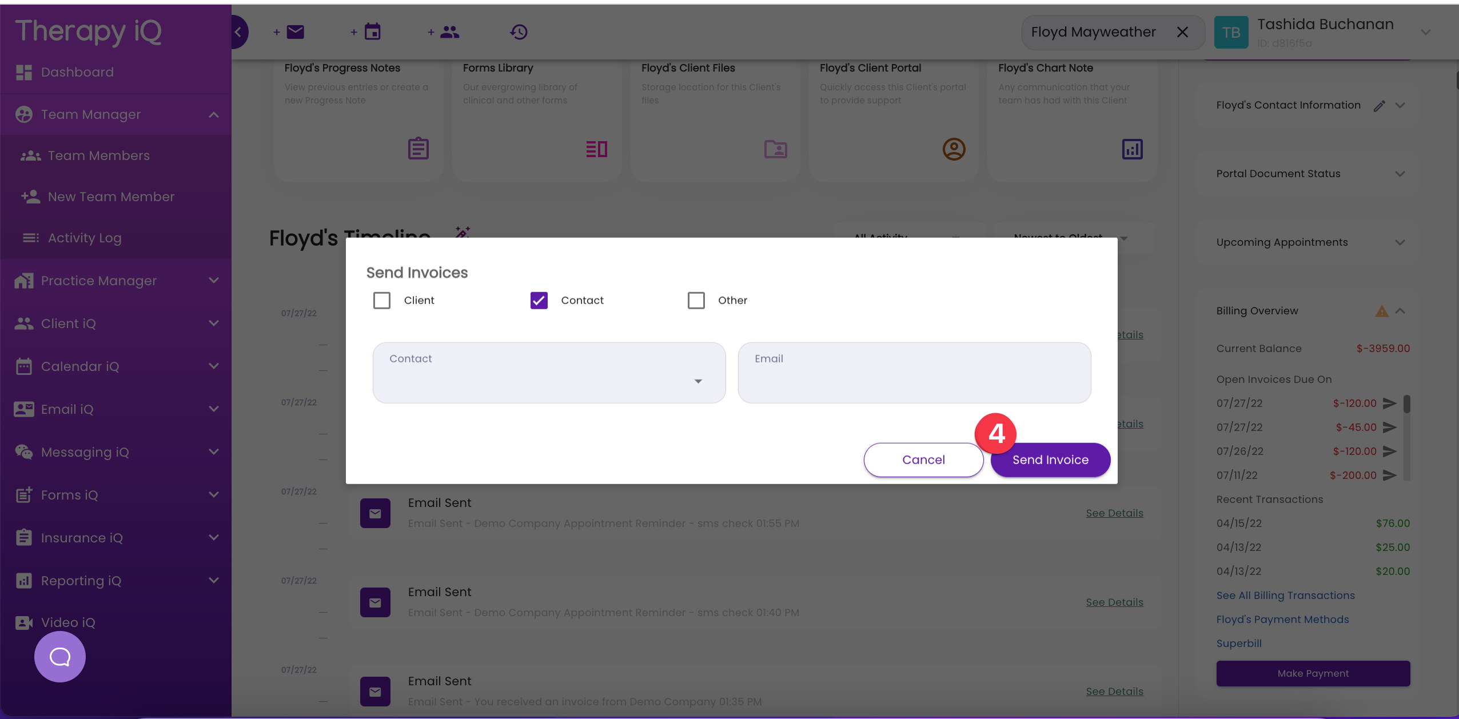Compose a new email from the top toolbar

click(x=293, y=31)
